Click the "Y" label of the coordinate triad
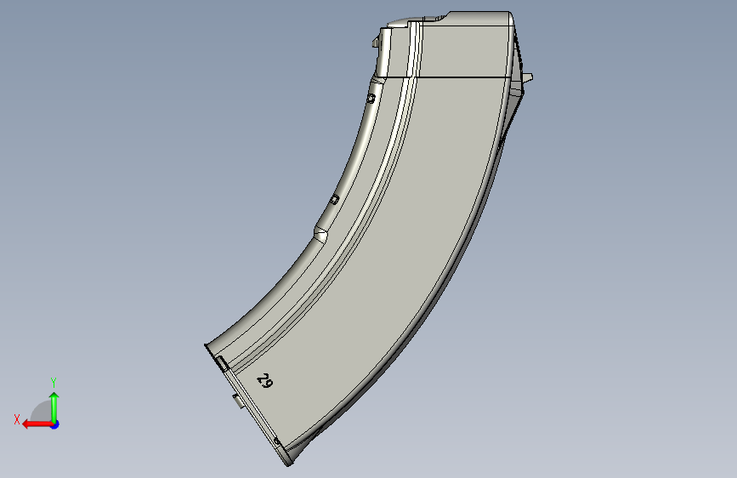The height and width of the screenshot is (478, 737). 54,382
